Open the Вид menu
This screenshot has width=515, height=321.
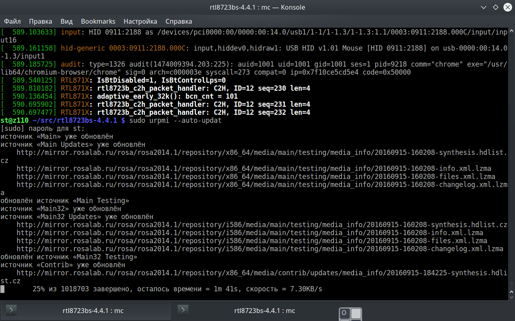[66, 21]
